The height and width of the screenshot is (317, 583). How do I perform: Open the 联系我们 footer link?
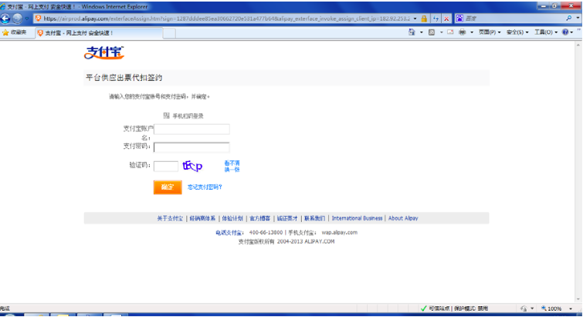pos(314,218)
